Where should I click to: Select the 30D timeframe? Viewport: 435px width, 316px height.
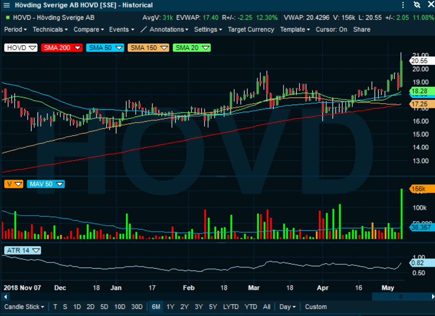click(137, 307)
